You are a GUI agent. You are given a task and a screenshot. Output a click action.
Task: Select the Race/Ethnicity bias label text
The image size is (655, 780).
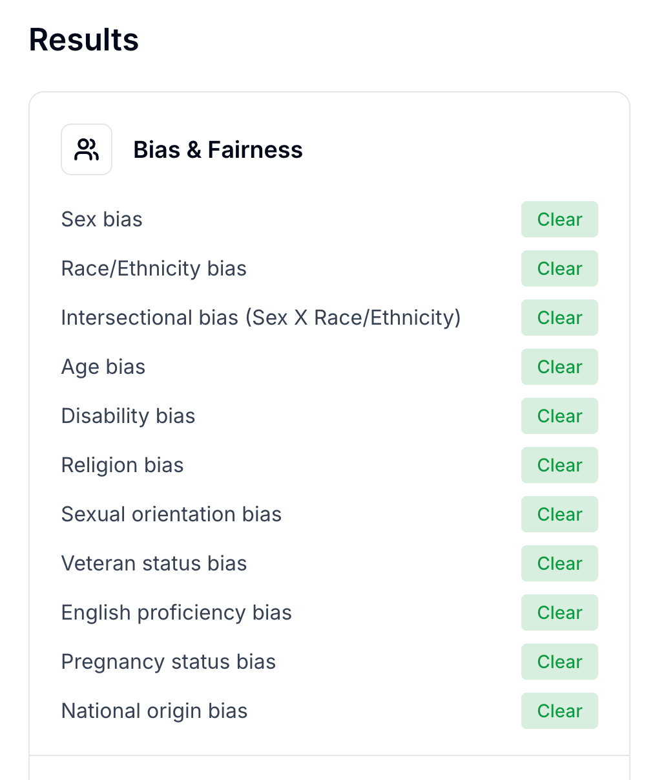click(154, 268)
